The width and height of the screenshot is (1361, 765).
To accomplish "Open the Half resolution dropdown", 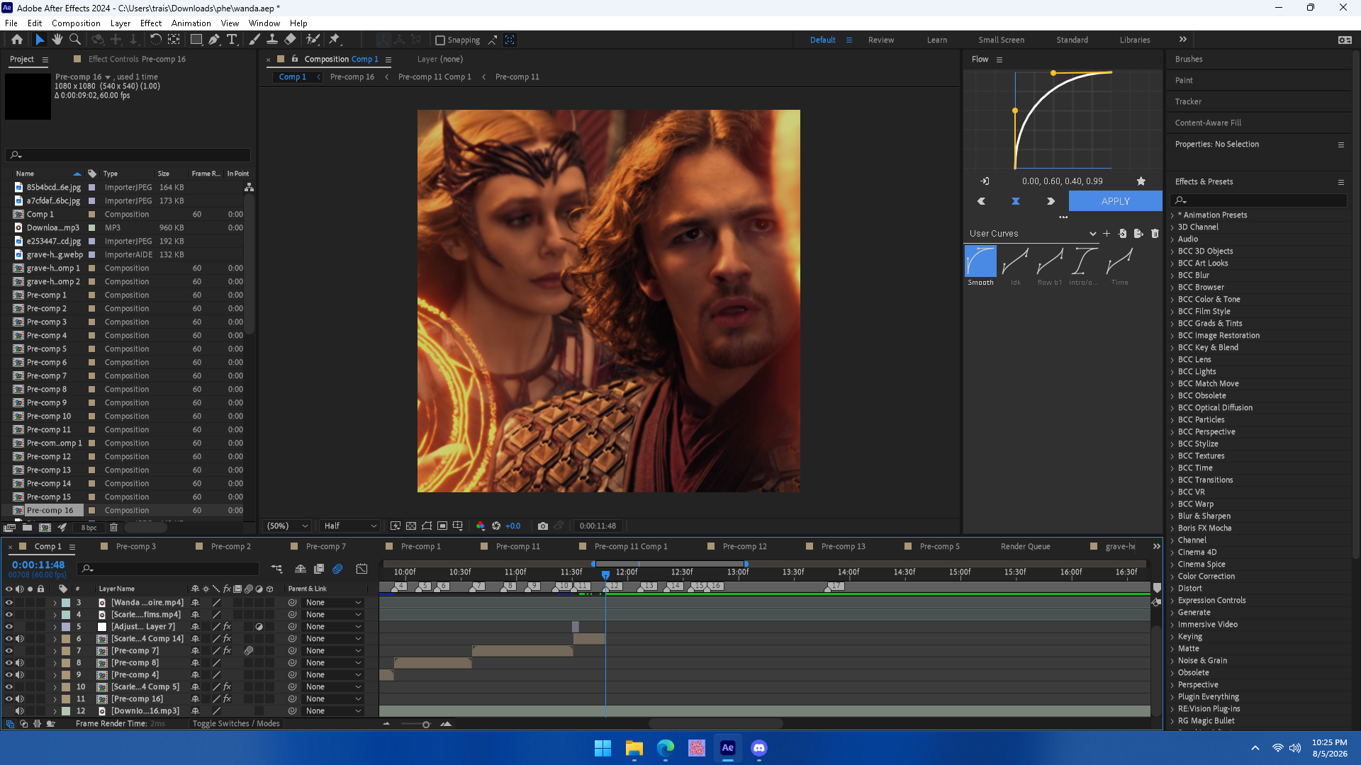I will (x=350, y=526).
